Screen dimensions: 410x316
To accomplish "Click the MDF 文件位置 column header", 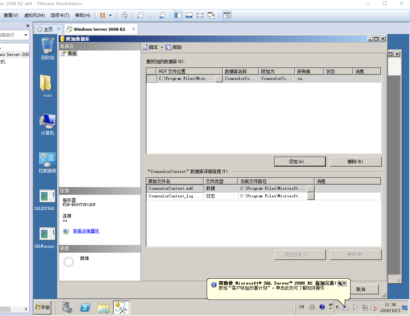I will point(189,71).
